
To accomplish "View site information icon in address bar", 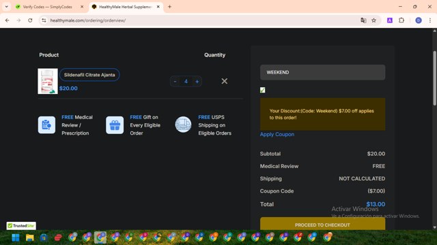I will (x=44, y=20).
